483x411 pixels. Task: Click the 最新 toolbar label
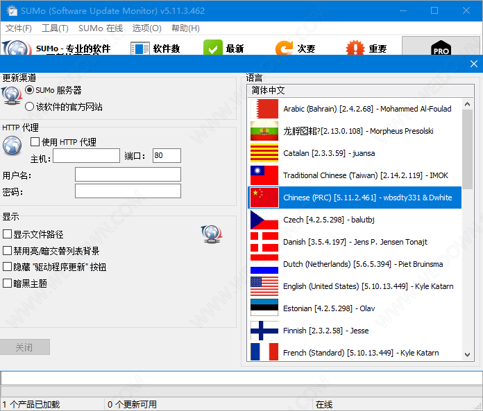tap(235, 49)
